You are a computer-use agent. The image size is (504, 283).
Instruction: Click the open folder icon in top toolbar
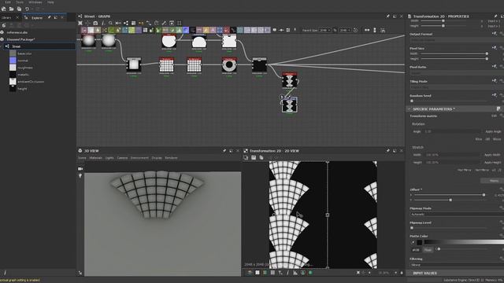pos(11,9)
